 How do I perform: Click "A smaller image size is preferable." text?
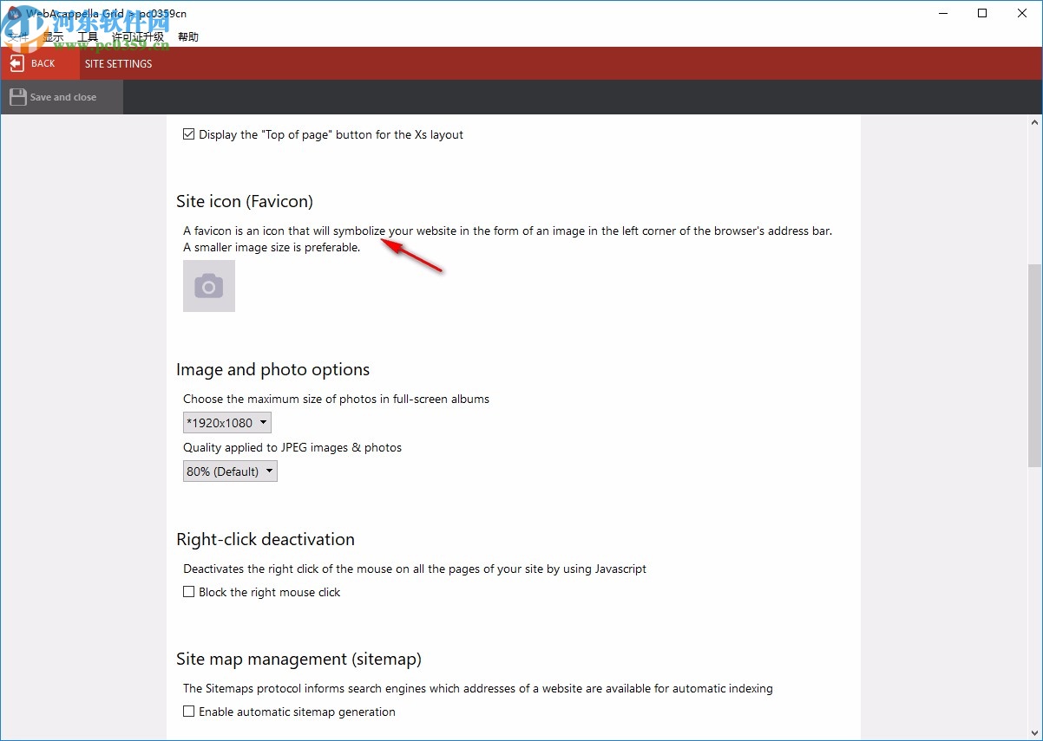(x=272, y=247)
